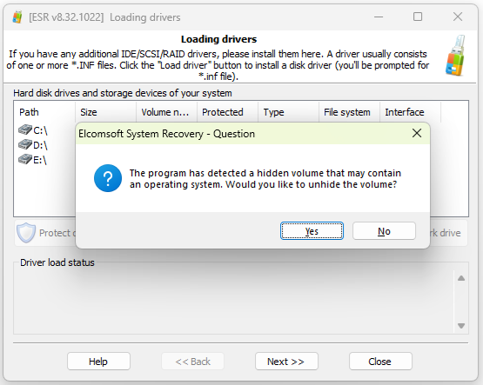Click the Yes button to unhide volume
This screenshot has width=483, height=385.
[x=312, y=231]
